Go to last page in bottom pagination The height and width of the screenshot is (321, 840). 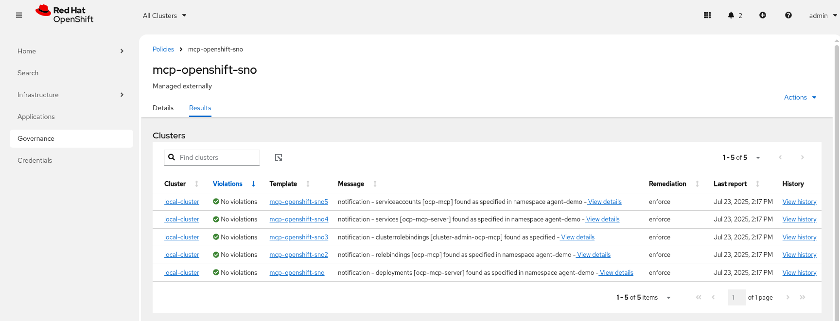[803, 297]
